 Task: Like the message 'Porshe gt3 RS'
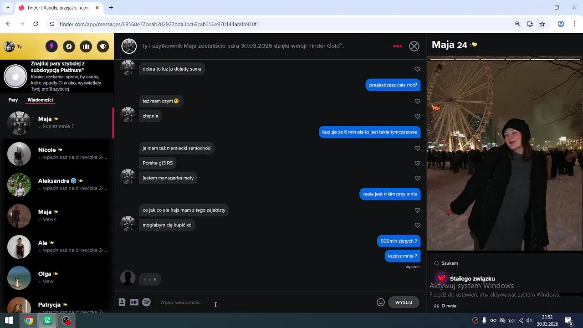point(417,163)
